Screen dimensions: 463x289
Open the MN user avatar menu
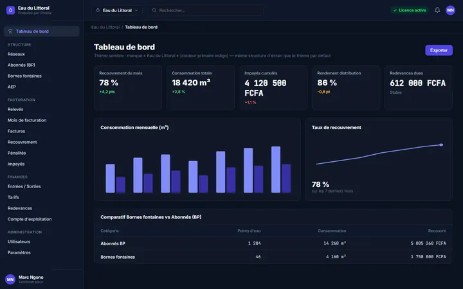(450, 10)
